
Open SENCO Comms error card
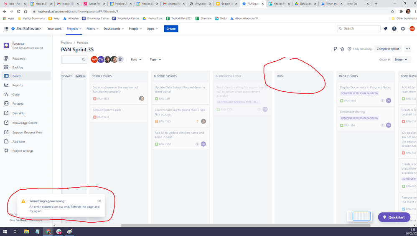pyautogui.click(x=119, y=113)
